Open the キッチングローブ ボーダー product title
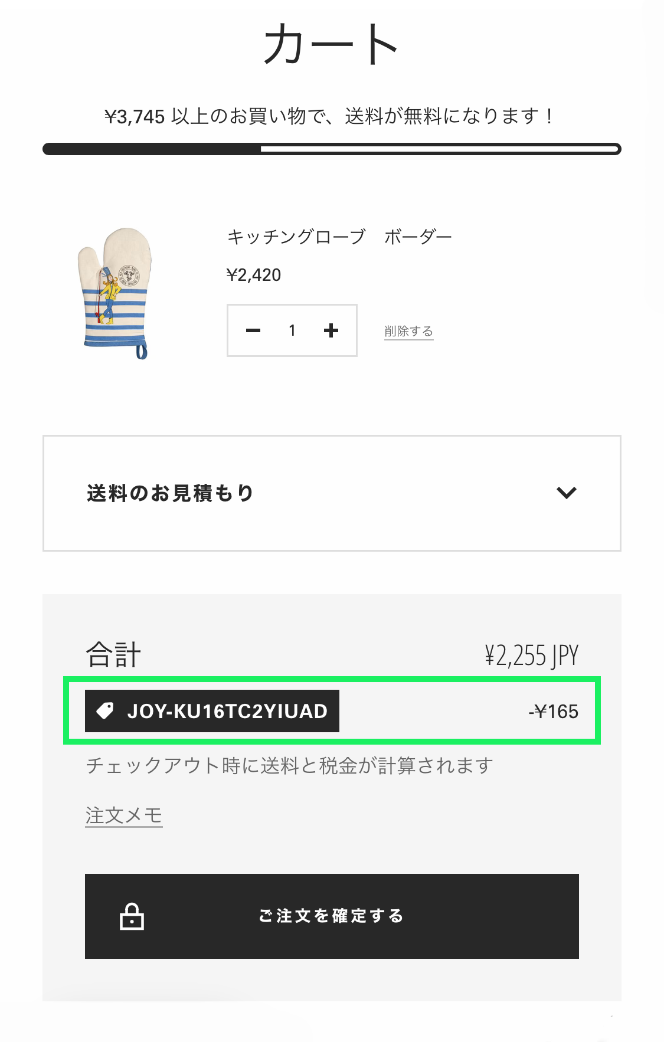Screen dimensions: 664x1042 click(x=339, y=237)
